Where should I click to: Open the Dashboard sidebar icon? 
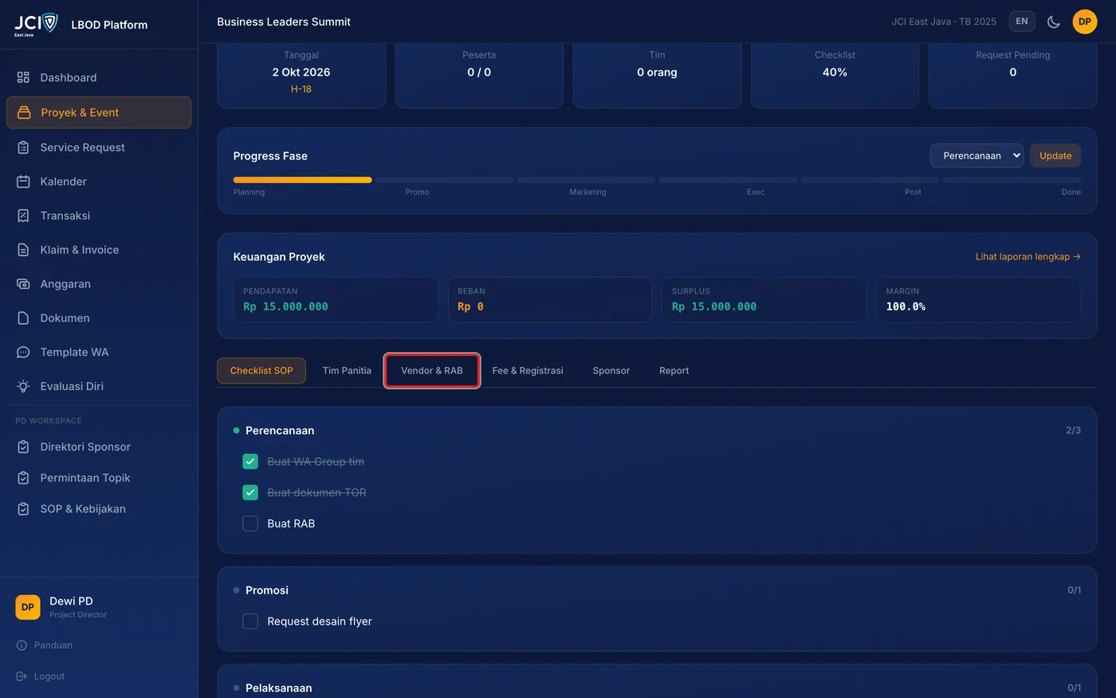coord(23,77)
